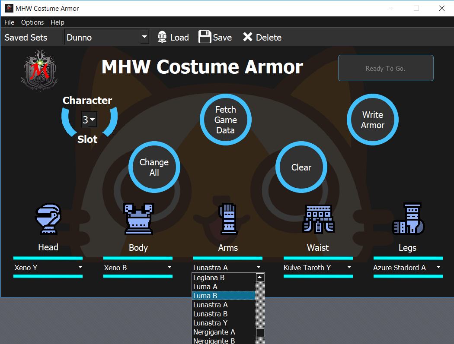Select Lunastra B in the Arms list

tap(224, 314)
